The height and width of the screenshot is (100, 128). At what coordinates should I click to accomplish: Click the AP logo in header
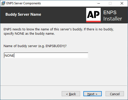pyautogui.click(x=93, y=15)
